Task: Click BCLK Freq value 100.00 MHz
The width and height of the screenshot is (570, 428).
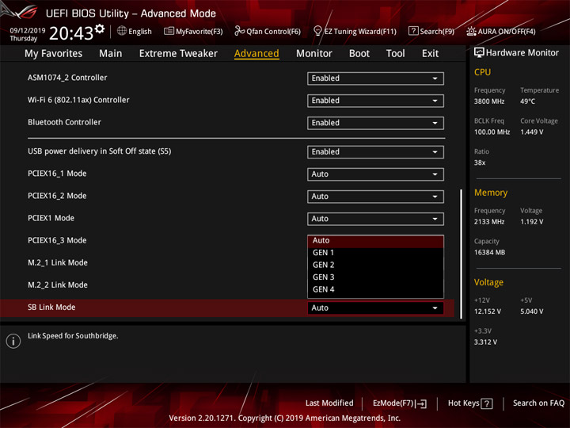Action: [492, 132]
